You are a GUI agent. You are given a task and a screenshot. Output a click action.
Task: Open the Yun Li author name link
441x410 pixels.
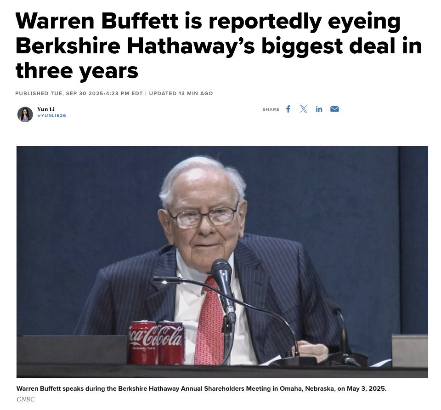pos(46,109)
